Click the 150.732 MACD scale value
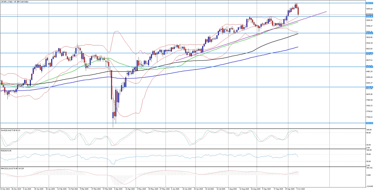This screenshot has width=375, height=191. (369, 168)
